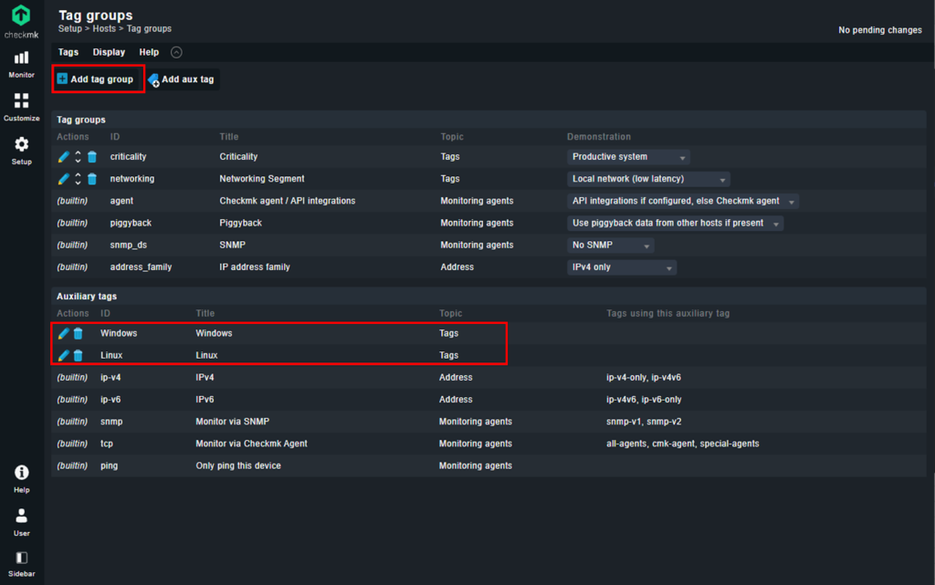
Task: Select the ip-v6 auxiliary tag ID
Action: [x=110, y=399]
